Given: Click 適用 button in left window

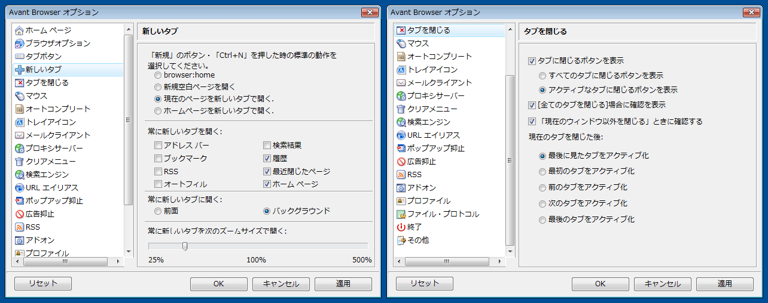Looking at the screenshot, I should 343,284.
